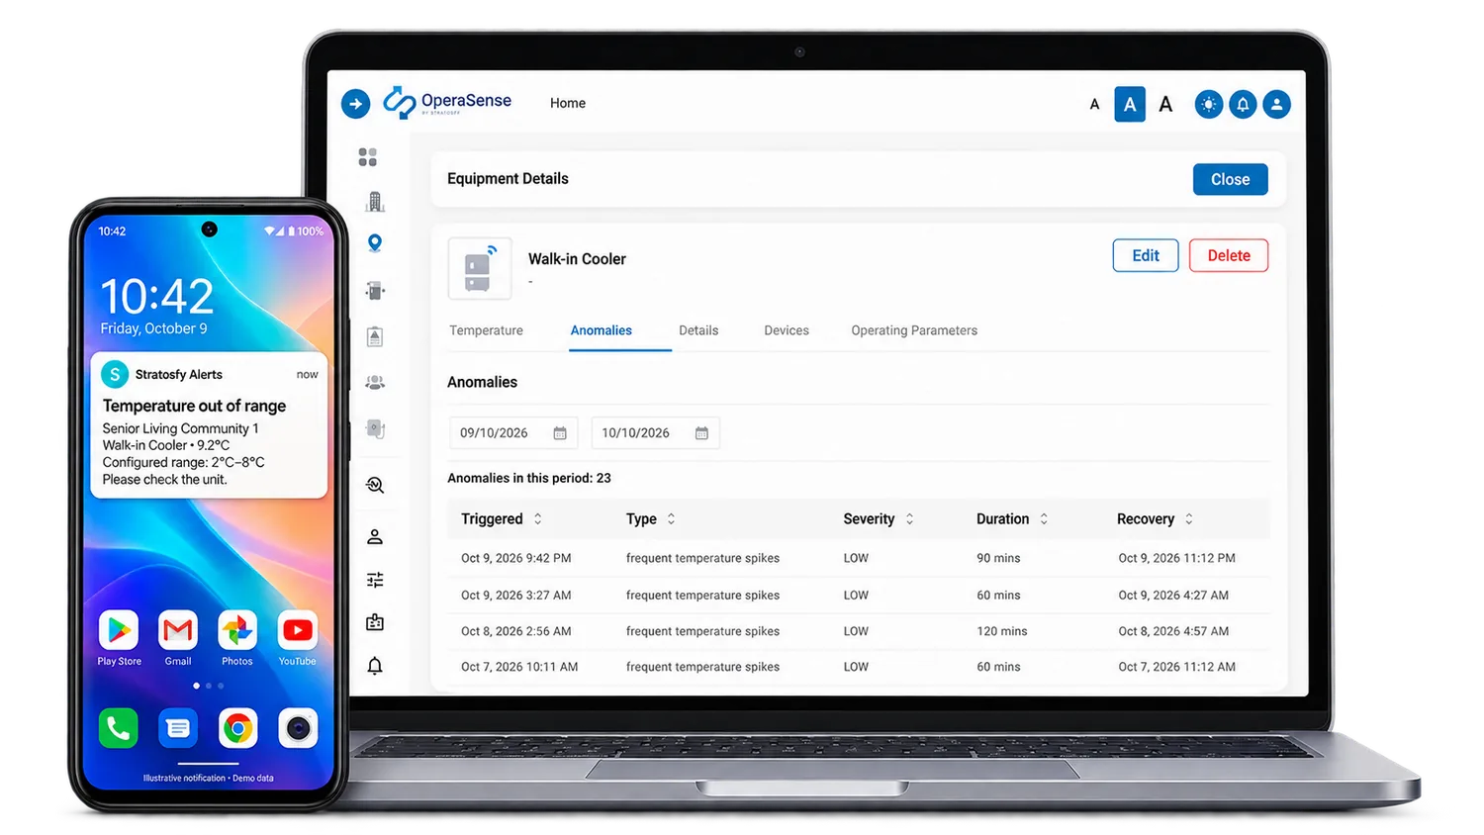Open the dashboard grid icon in the sidebar

(368, 157)
